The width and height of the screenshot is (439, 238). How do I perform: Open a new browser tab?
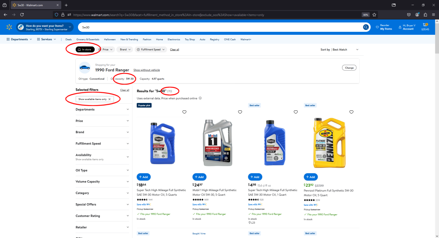click(66, 5)
